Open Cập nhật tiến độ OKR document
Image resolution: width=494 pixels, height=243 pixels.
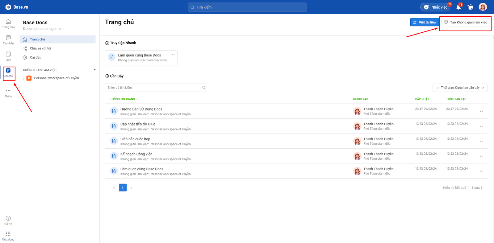(x=138, y=124)
